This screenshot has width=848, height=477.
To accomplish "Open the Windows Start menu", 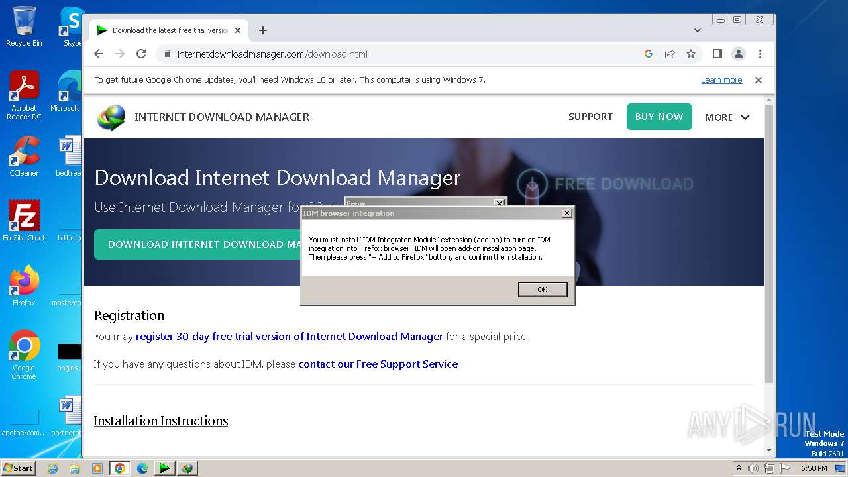I will click(18, 468).
